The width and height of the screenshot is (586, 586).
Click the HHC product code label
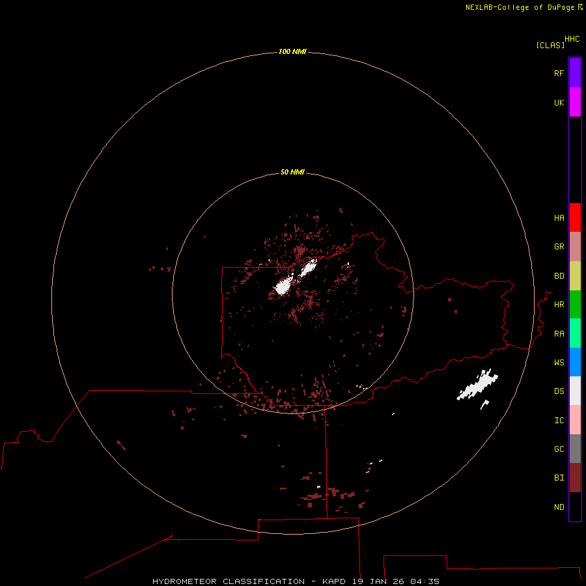click(x=572, y=39)
